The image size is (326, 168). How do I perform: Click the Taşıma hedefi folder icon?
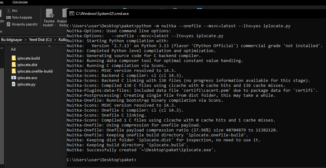pyautogui.click(x=50, y=13)
